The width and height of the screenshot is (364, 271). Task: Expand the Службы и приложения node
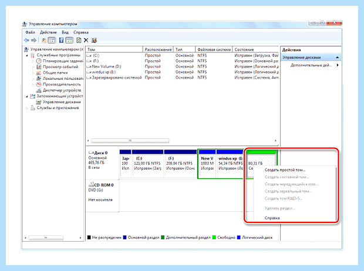[x=27, y=108]
